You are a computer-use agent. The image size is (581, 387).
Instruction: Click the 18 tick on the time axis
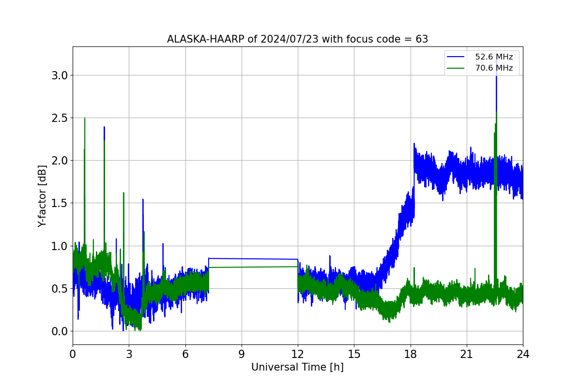click(x=411, y=354)
